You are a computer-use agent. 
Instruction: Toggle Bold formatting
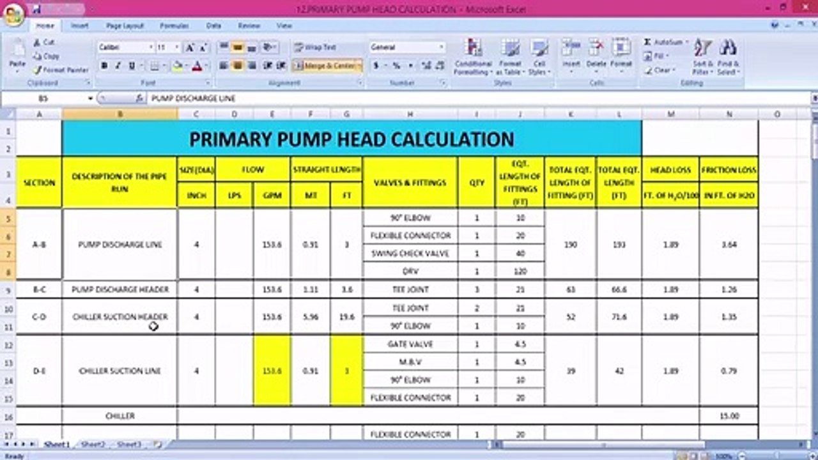[104, 66]
